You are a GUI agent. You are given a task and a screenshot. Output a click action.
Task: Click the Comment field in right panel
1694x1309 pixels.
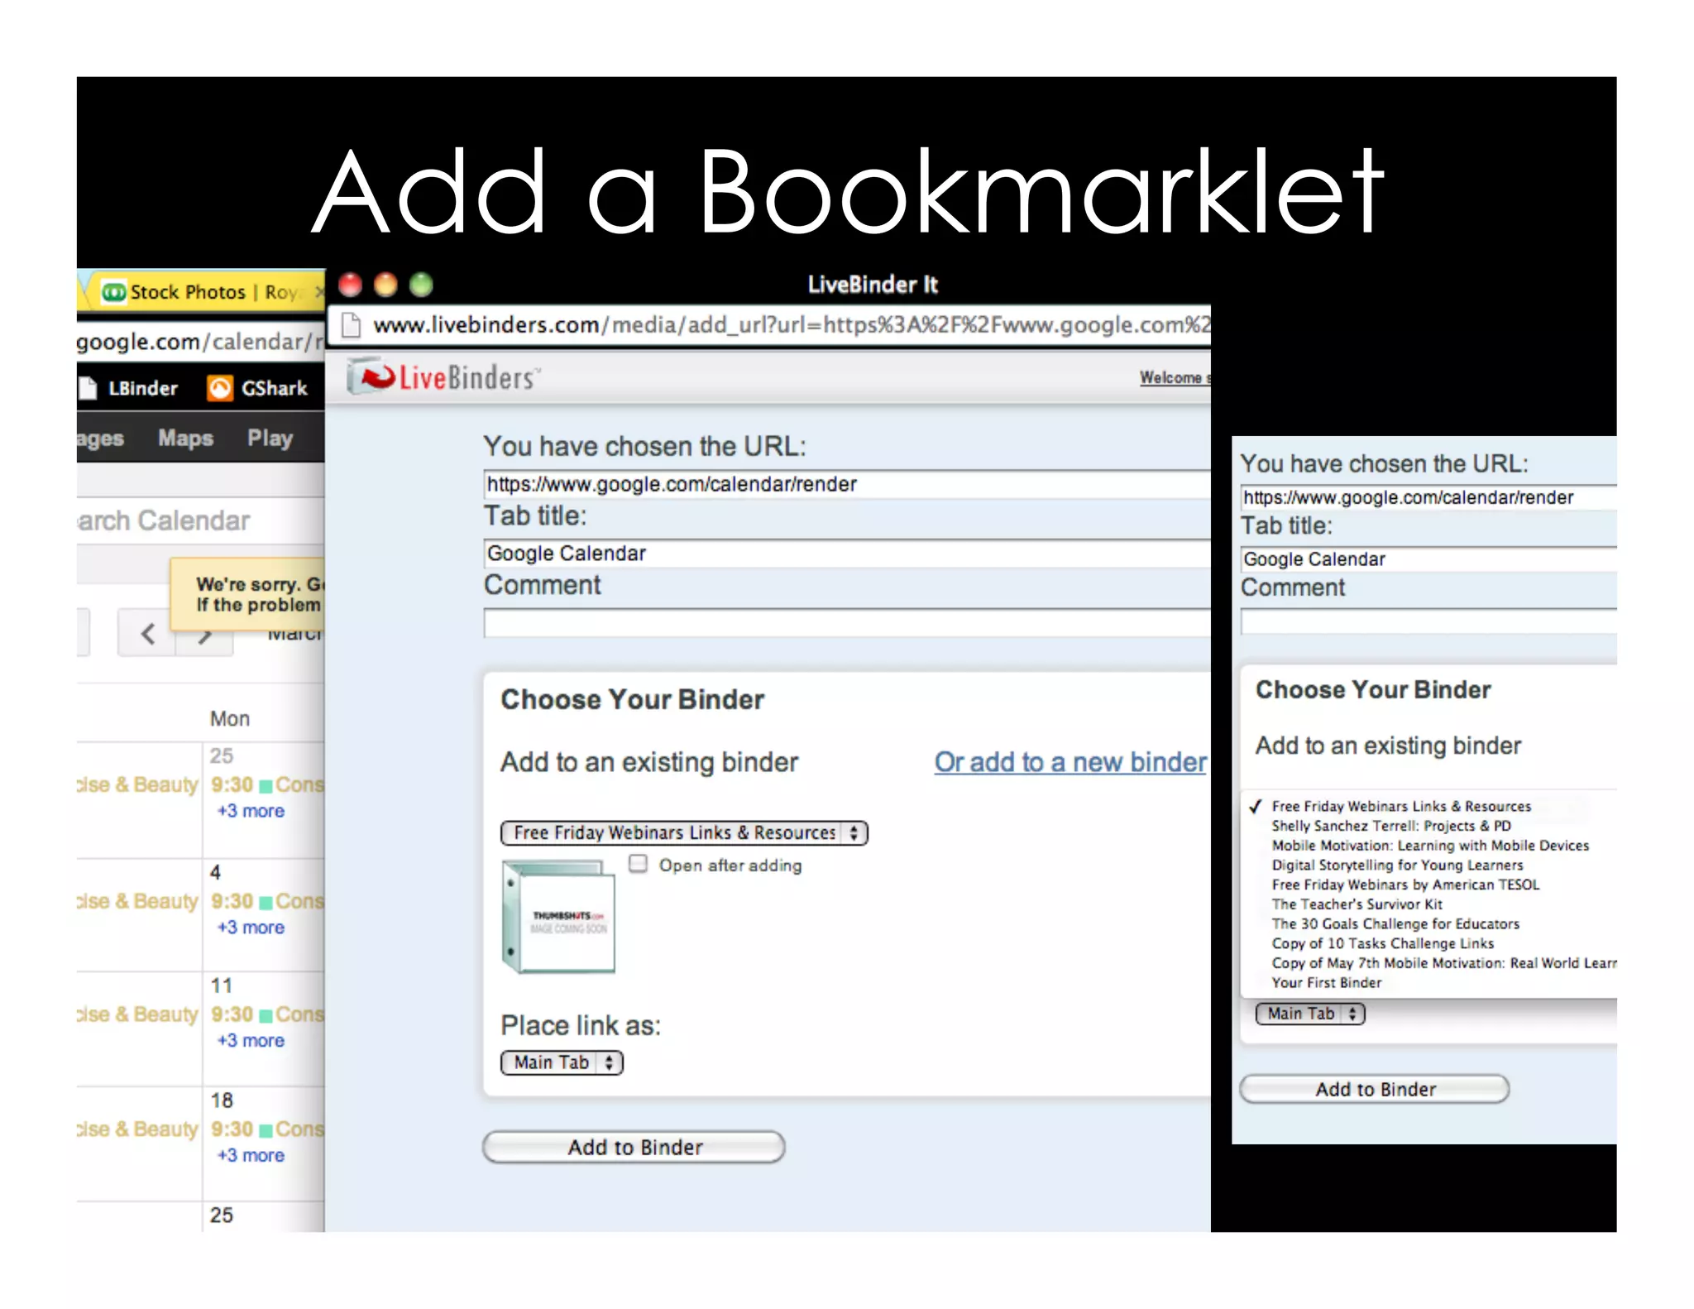point(1428,621)
